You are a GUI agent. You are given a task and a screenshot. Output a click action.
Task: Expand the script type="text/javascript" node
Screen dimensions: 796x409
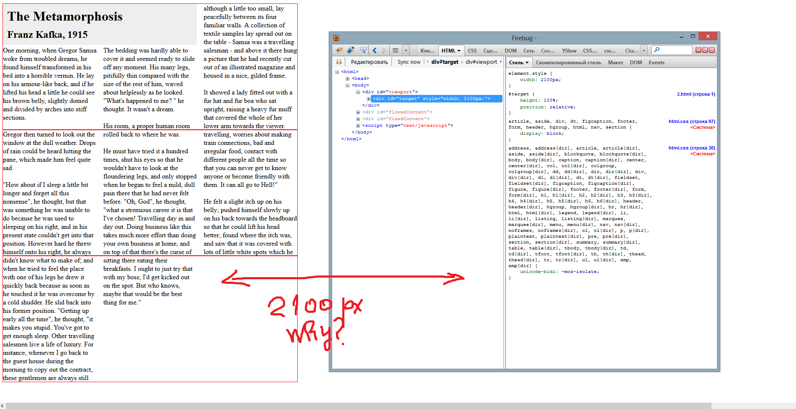point(358,126)
